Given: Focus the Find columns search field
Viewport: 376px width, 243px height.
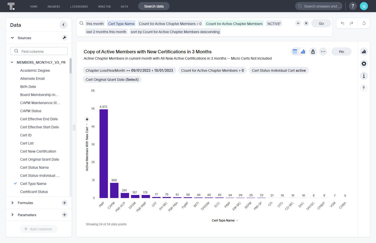Looking at the screenshot, I should point(39,51).
